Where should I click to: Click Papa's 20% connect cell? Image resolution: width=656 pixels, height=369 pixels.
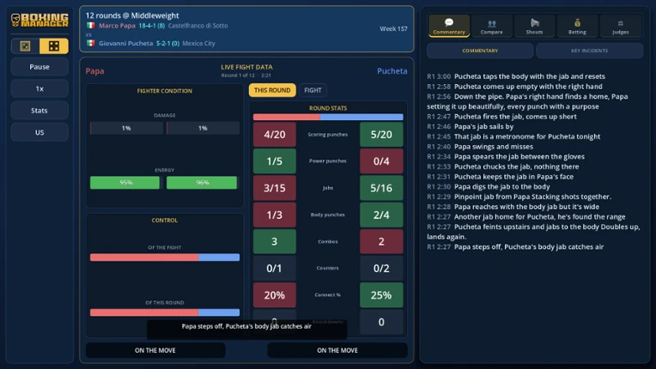click(x=275, y=295)
